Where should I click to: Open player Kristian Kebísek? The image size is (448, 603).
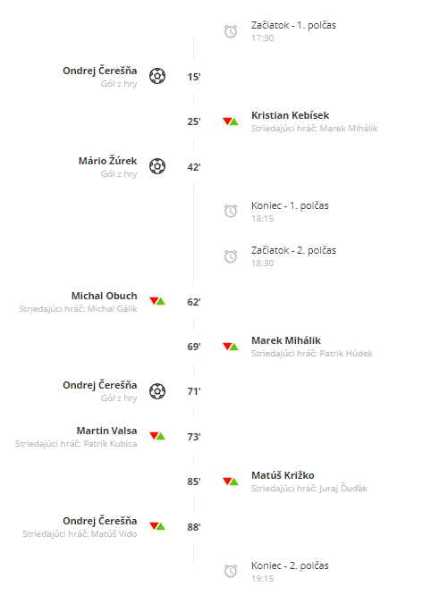pyautogui.click(x=291, y=115)
